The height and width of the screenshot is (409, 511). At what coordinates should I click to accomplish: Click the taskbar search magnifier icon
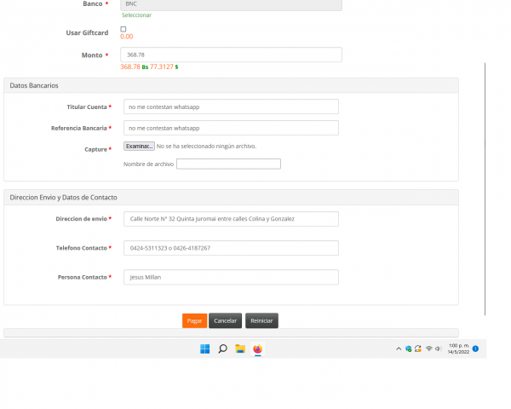(x=222, y=349)
